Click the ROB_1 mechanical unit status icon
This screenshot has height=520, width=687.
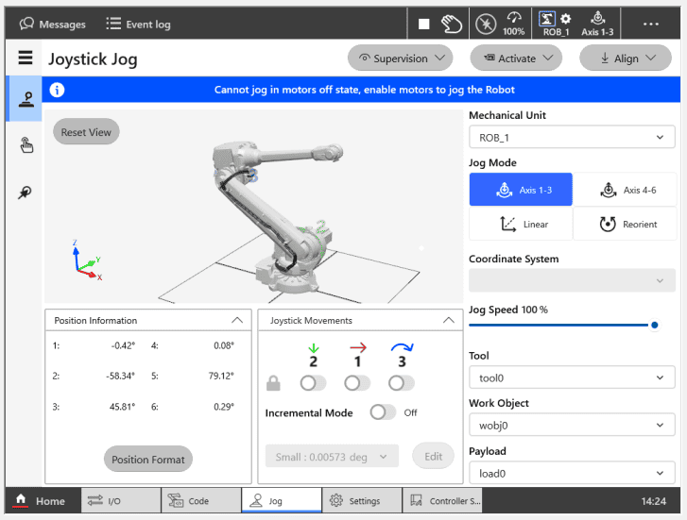tap(555, 24)
